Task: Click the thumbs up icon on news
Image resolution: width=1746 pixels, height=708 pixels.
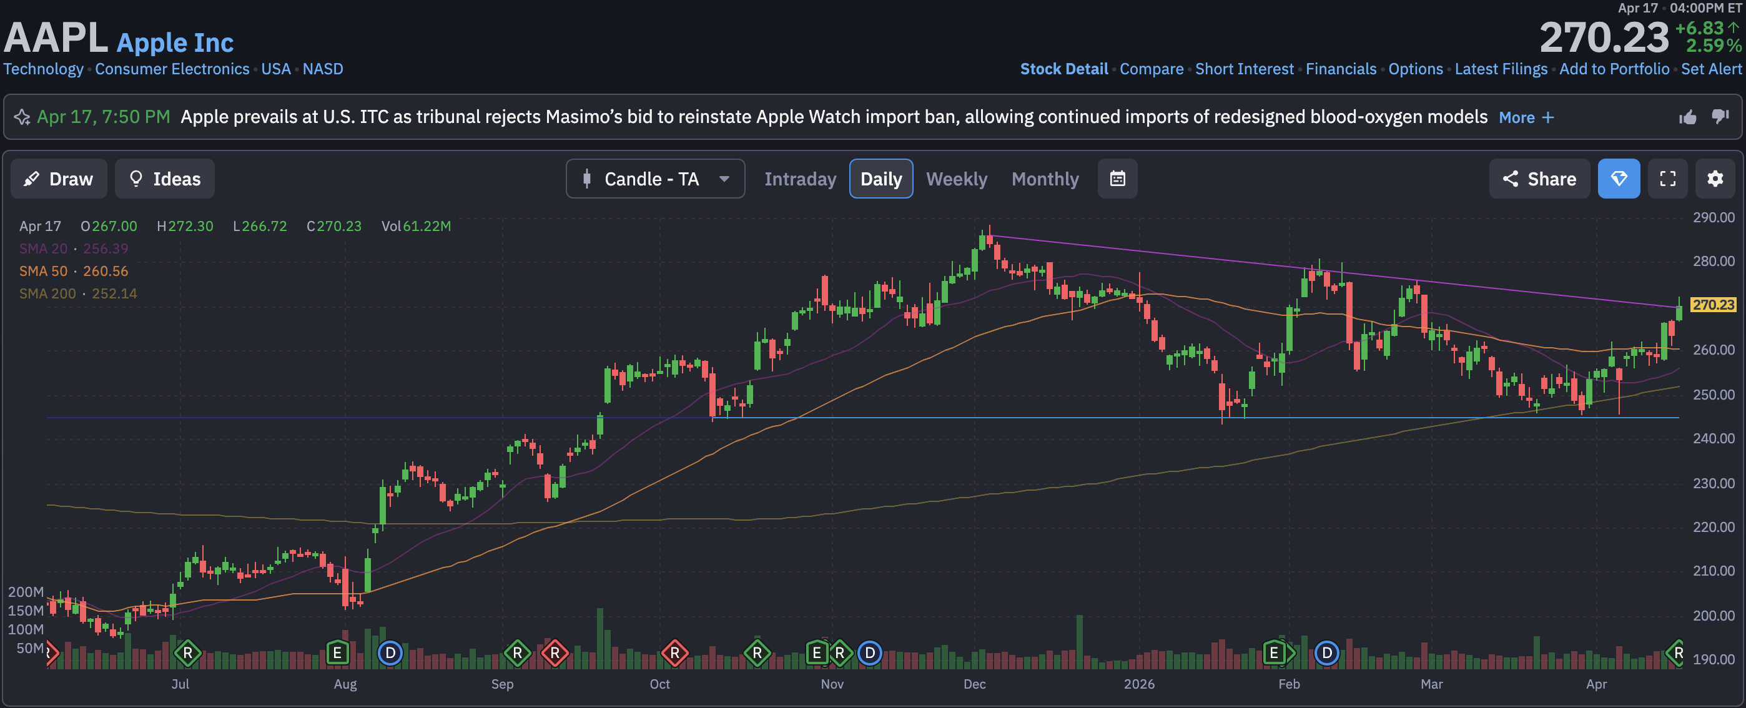Action: pos(1688,117)
